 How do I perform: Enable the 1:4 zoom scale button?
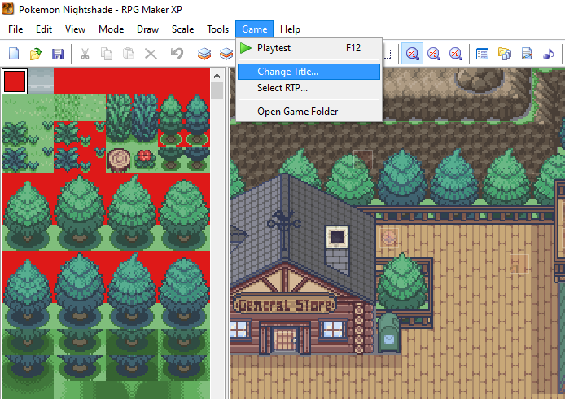[456, 54]
